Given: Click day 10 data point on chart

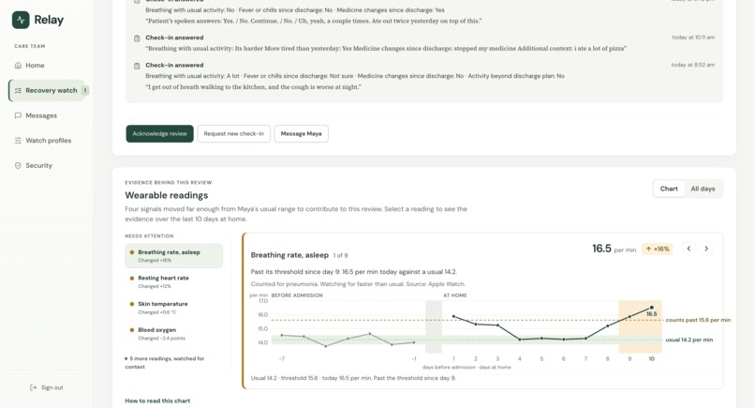Looking at the screenshot, I should point(651,308).
